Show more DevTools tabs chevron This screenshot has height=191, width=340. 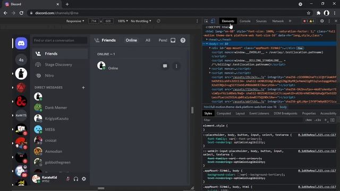(x=290, y=21)
